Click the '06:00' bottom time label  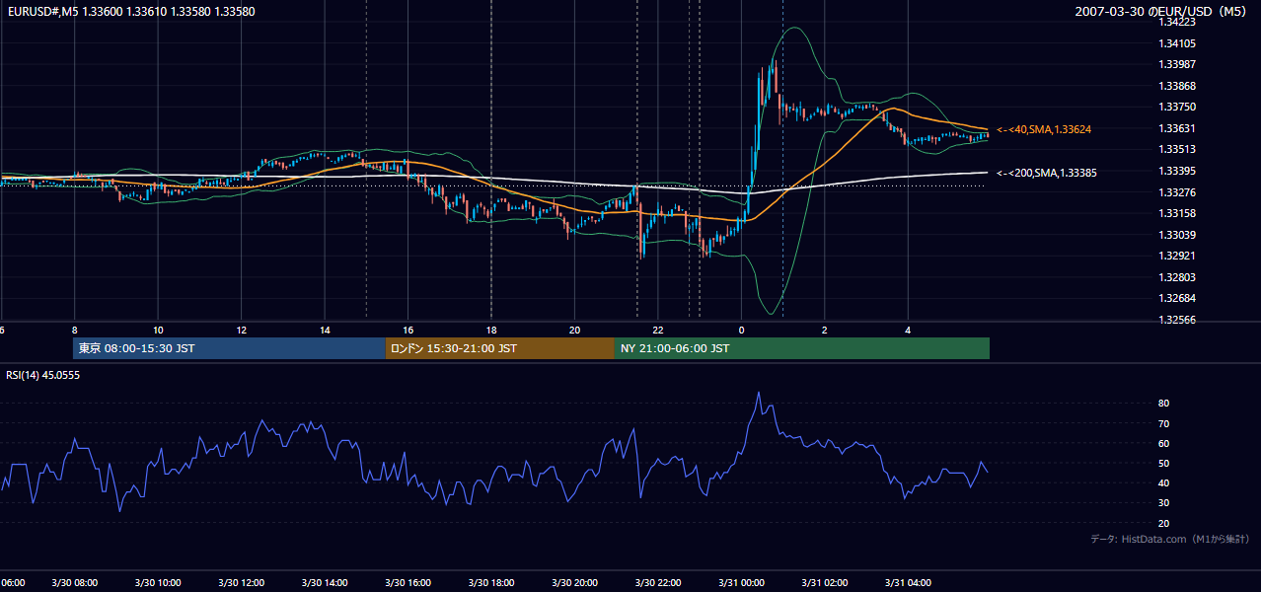pos(12,583)
